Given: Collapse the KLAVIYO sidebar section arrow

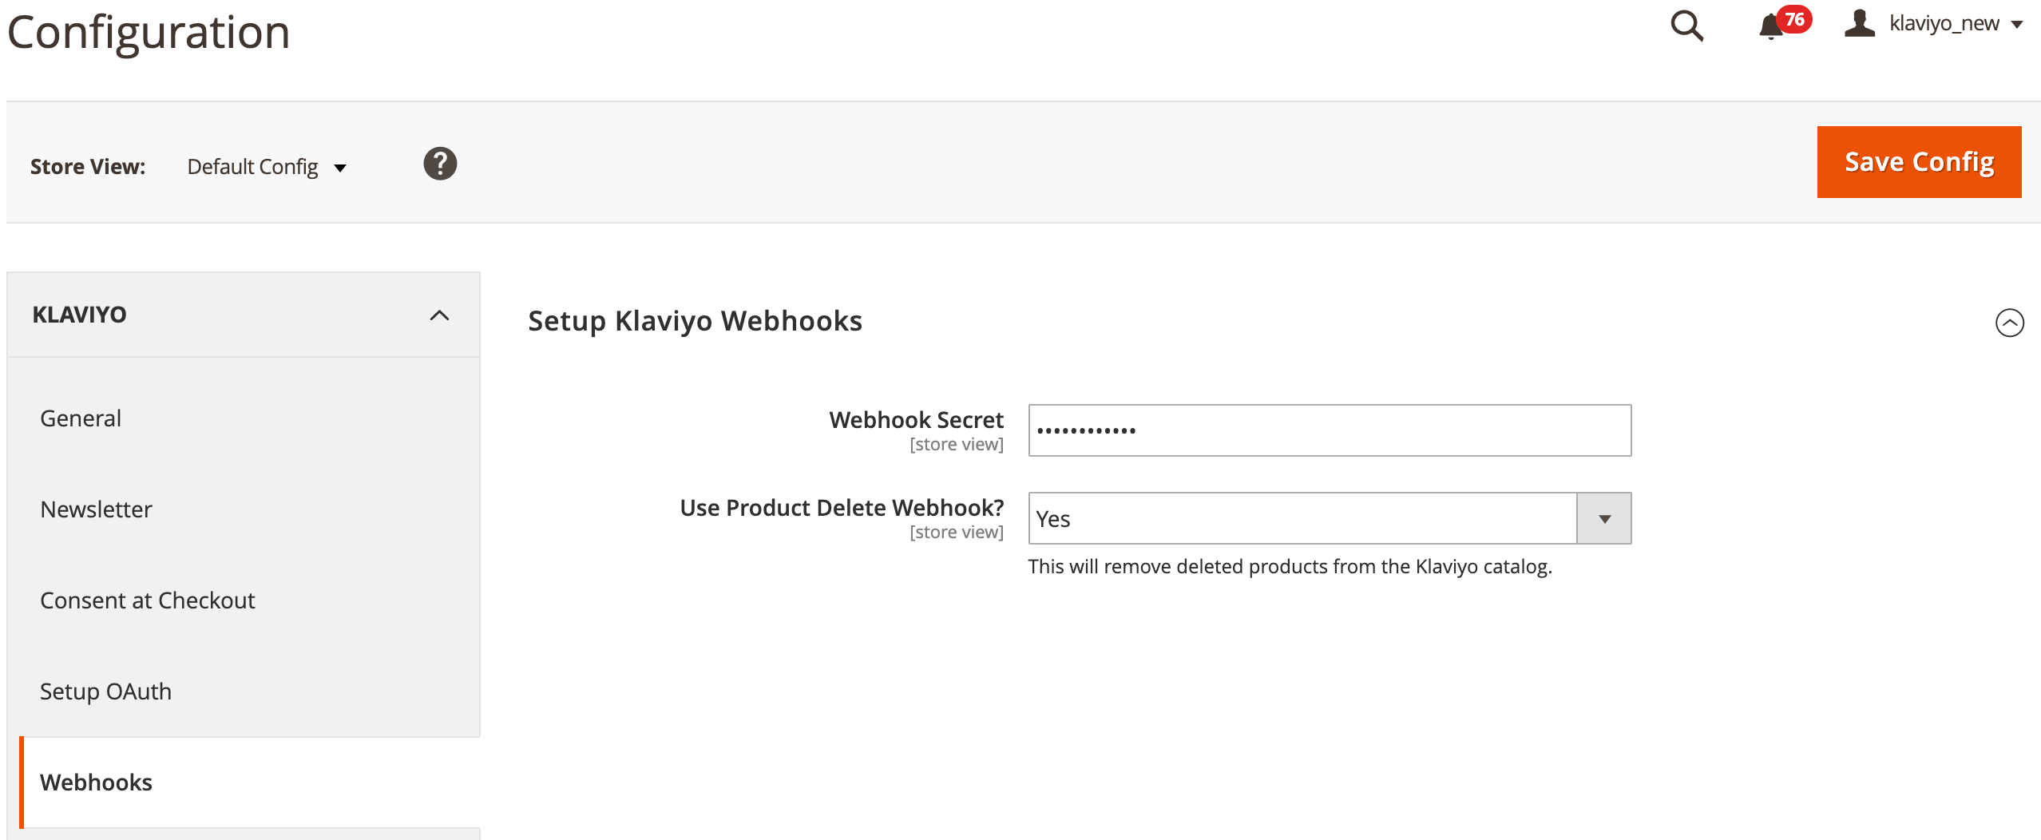Looking at the screenshot, I should click(x=438, y=315).
